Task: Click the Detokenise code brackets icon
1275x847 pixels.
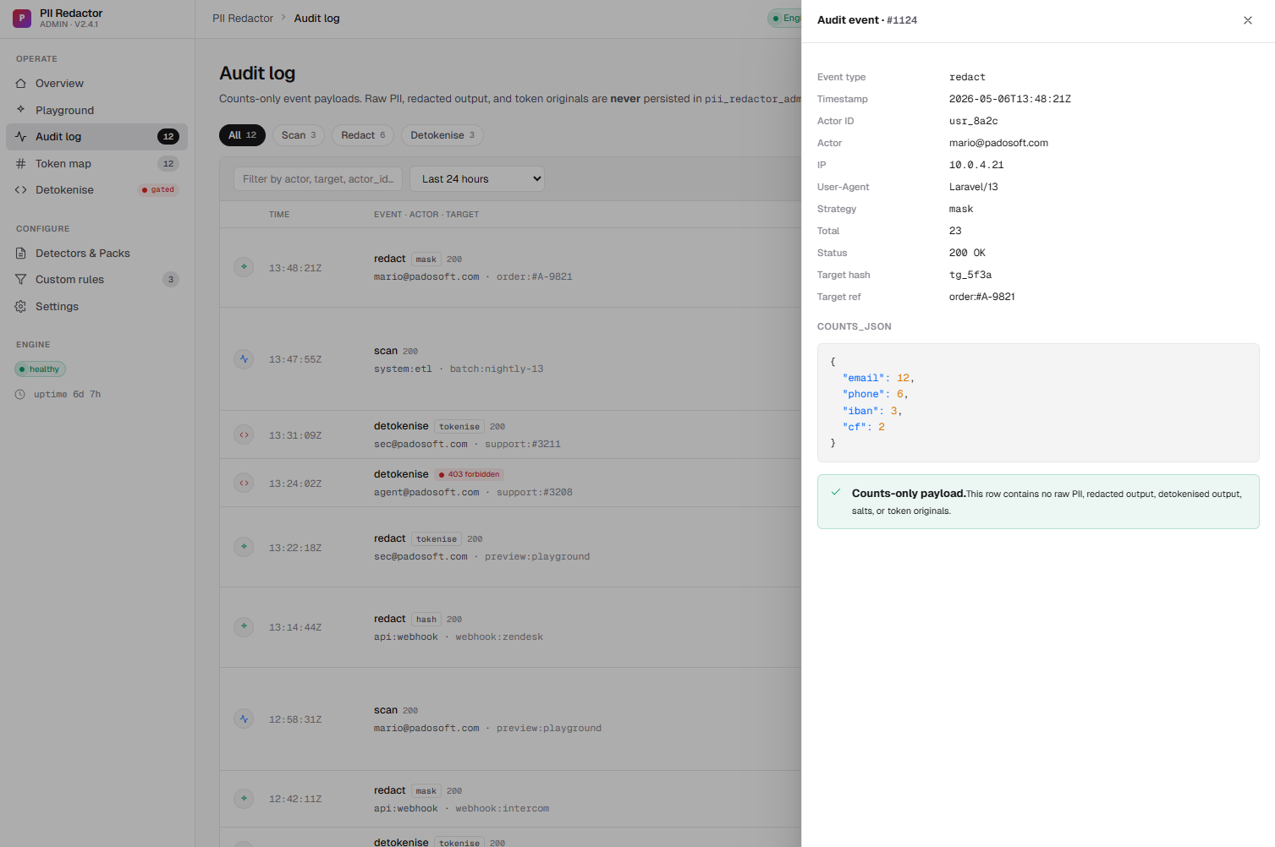Action: [x=21, y=190]
